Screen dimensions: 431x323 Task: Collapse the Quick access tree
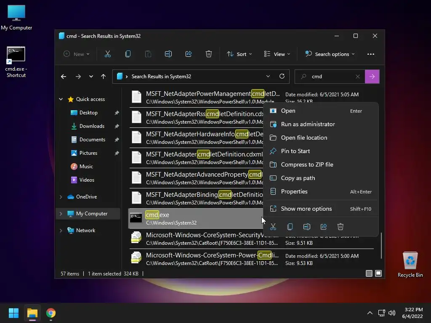(61, 99)
